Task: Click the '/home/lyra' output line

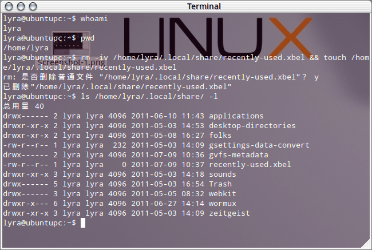Action: point(26,48)
